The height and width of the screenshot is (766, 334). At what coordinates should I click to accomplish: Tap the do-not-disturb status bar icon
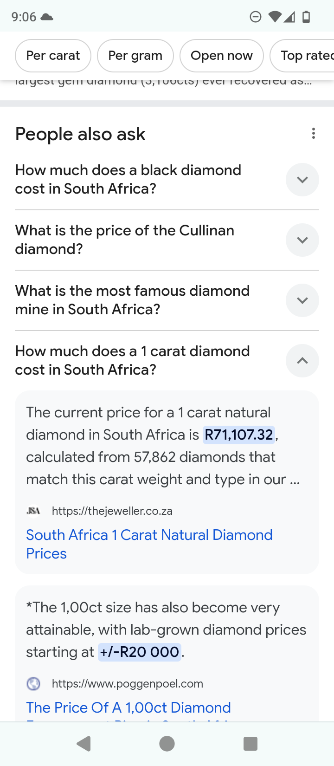click(x=255, y=17)
